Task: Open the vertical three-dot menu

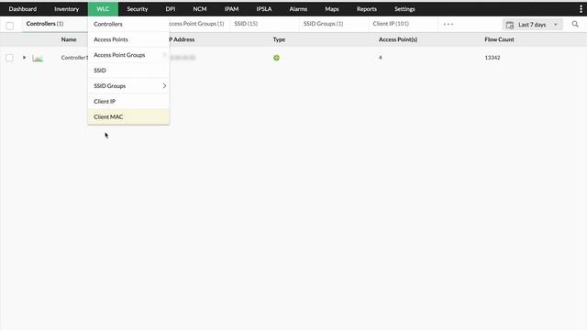Action: [x=581, y=9]
